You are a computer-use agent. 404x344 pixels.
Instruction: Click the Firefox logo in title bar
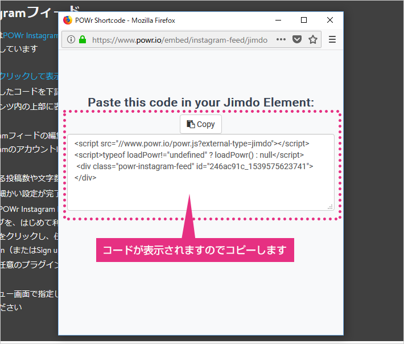click(x=68, y=20)
